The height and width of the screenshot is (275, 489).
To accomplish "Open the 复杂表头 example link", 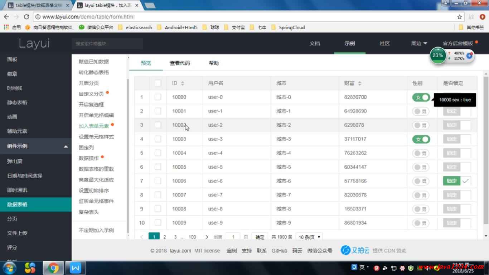I will tap(89, 212).
